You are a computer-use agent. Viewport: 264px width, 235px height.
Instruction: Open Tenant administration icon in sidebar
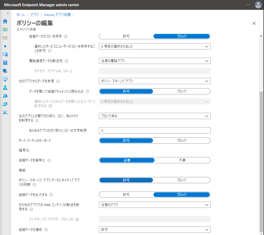[x=5, y=104]
